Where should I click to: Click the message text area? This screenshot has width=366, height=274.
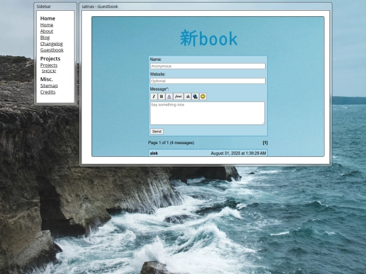tap(207, 113)
